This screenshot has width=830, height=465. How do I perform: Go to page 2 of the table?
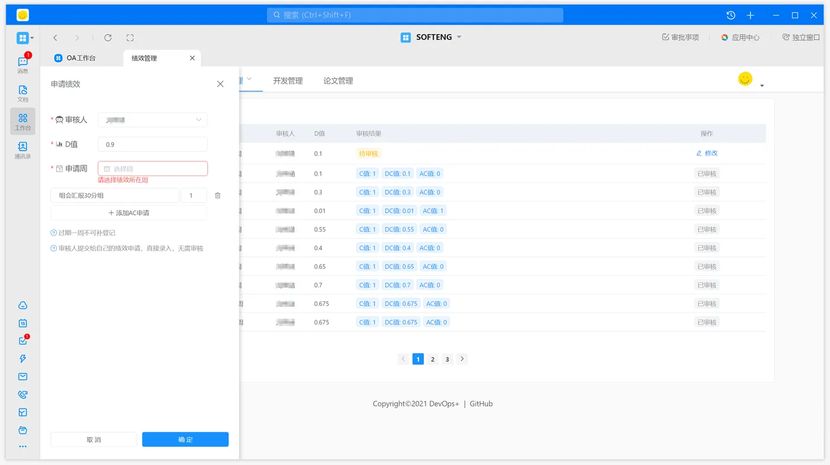[x=433, y=359]
